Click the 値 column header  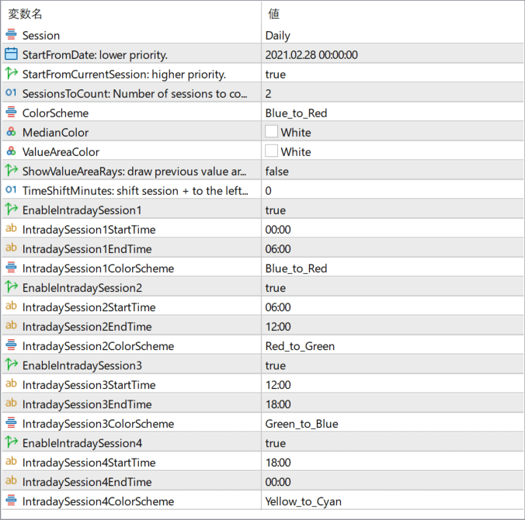[x=273, y=14]
